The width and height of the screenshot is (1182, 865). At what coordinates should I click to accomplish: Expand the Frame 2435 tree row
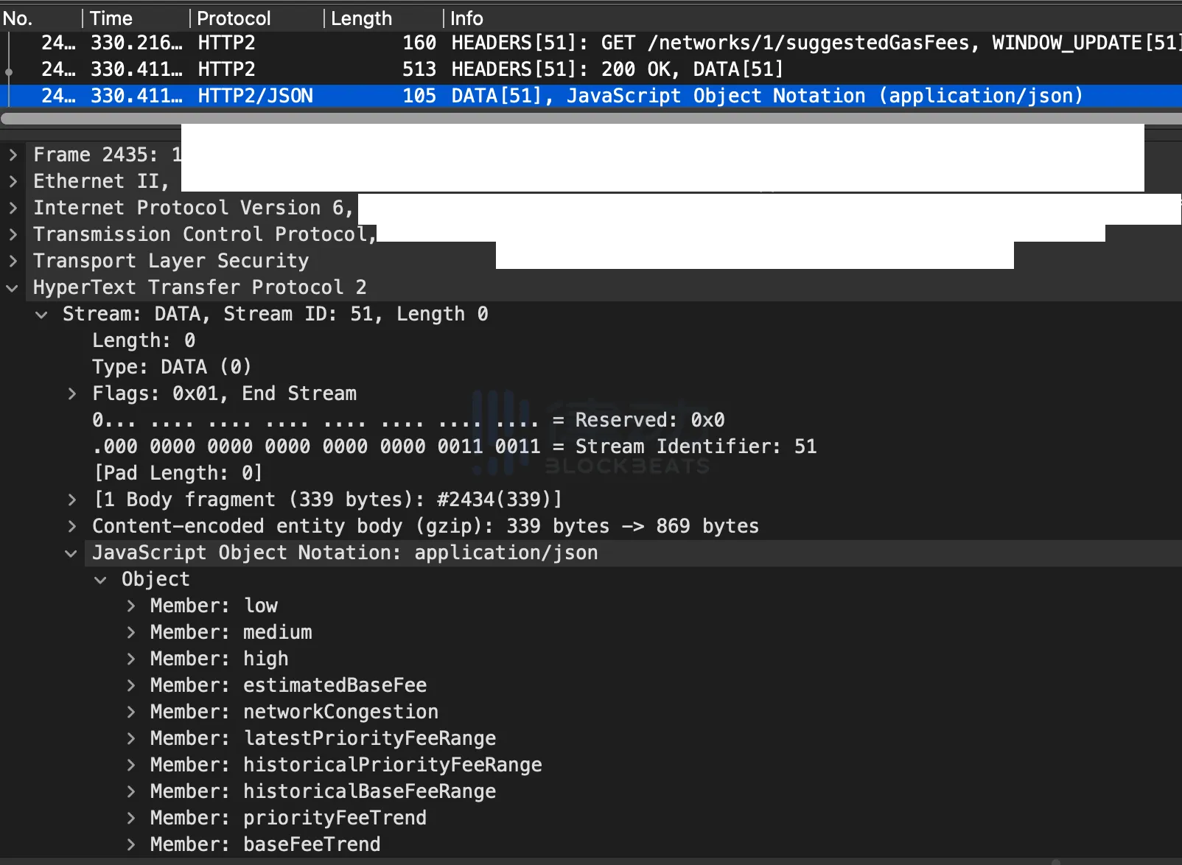(13, 155)
